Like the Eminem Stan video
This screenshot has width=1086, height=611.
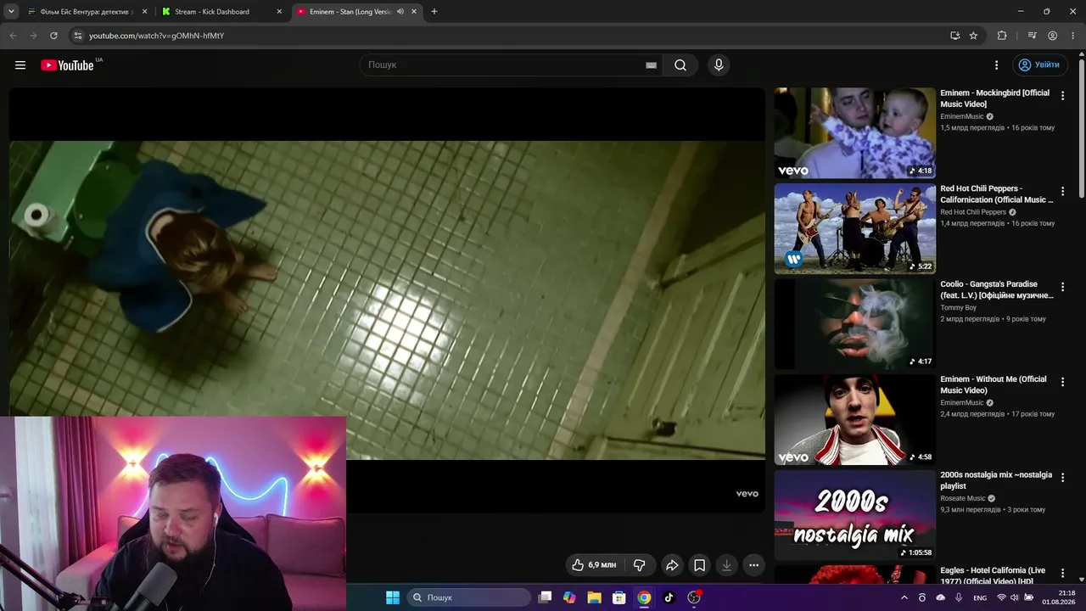(594, 565)
